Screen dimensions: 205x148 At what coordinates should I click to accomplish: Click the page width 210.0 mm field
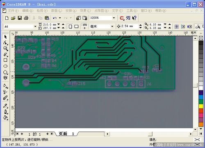click(x=50, y=24)
